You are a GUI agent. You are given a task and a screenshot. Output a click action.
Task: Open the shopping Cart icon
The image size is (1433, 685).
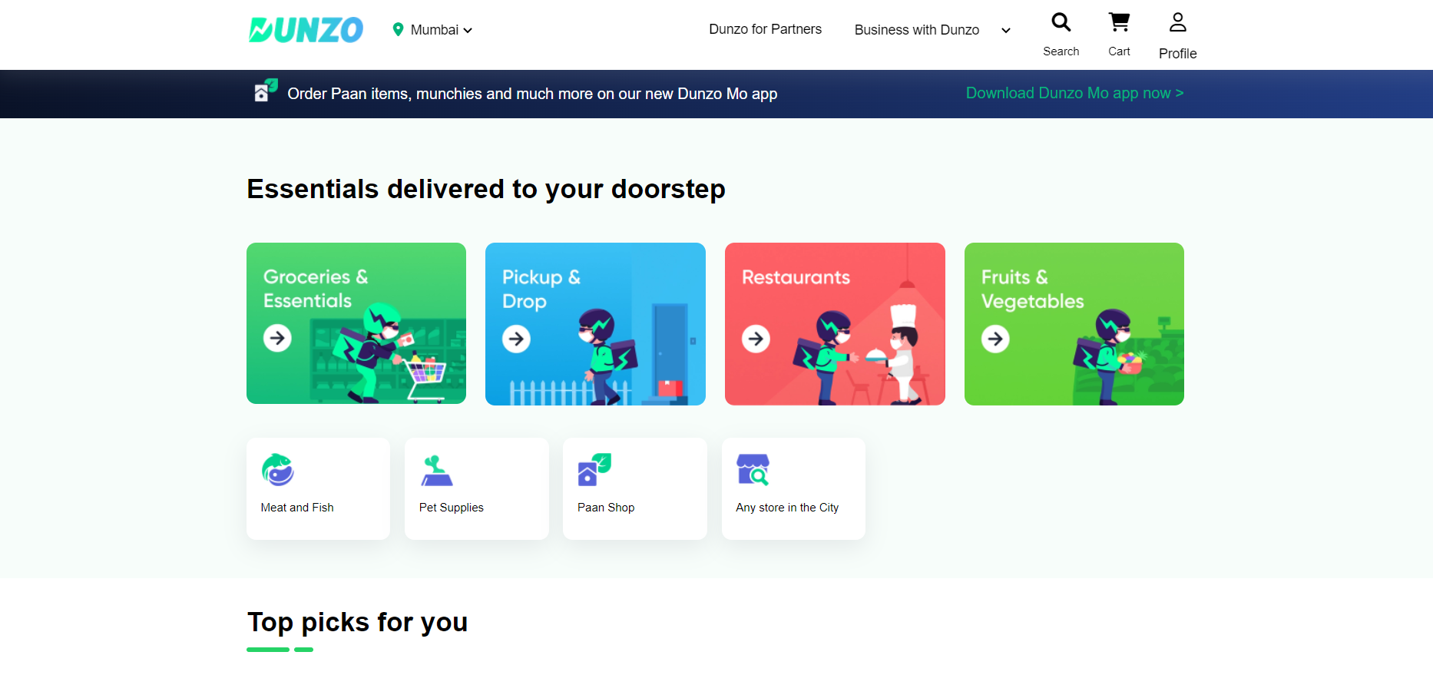pos(1119,22)
